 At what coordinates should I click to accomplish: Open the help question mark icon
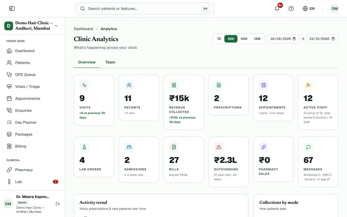point(291,9)
